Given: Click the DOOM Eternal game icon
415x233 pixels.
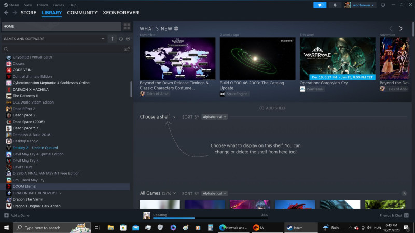Looking at the screenshot, I should tap(9, 186).
